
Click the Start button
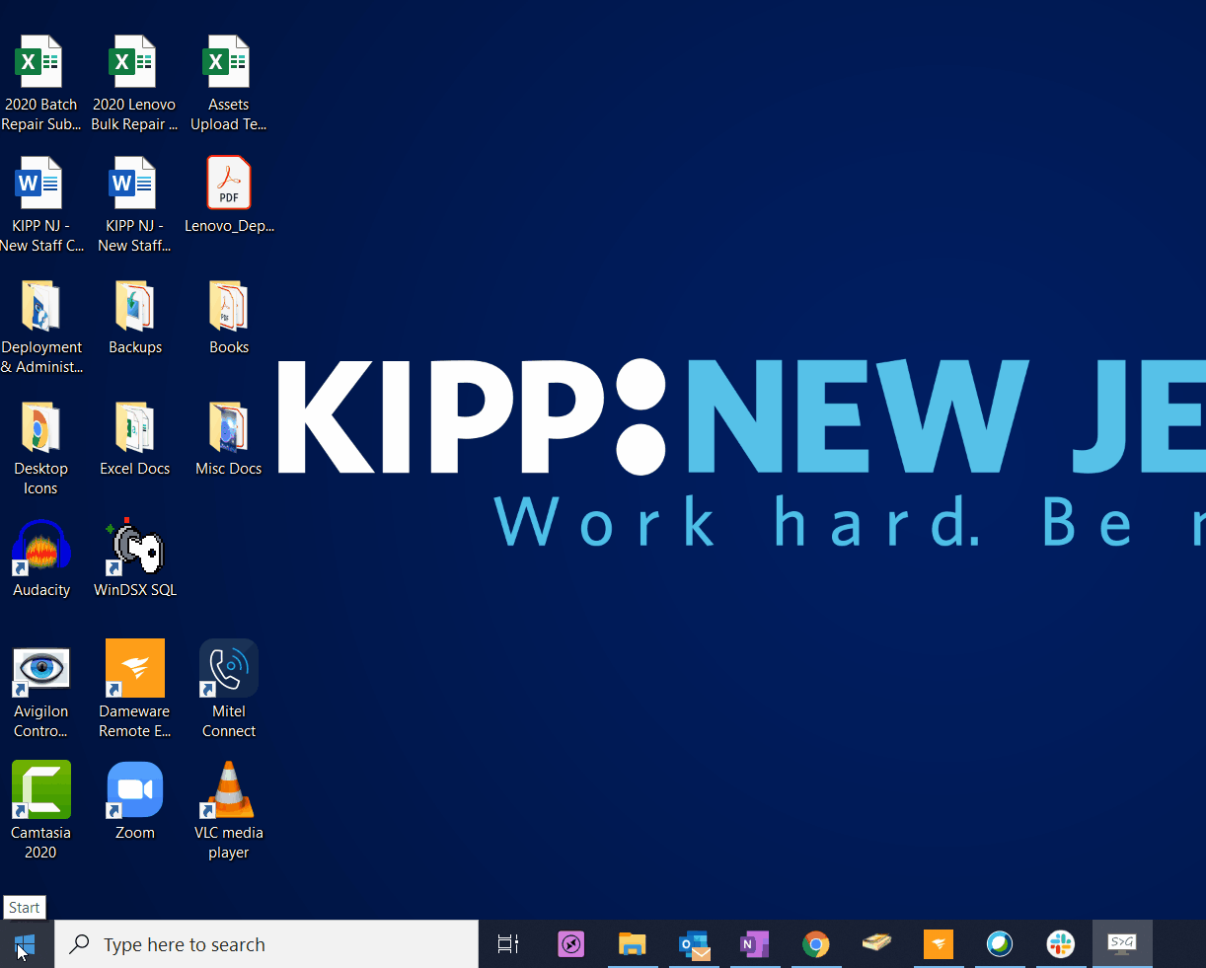click(24, 944)
